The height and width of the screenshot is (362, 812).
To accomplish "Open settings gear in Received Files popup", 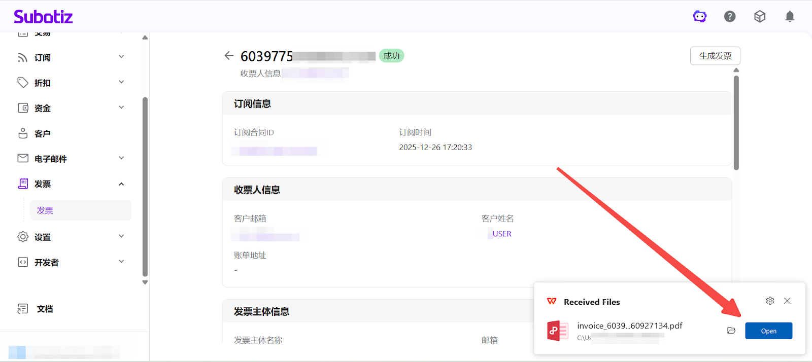I will click(770, 301).
